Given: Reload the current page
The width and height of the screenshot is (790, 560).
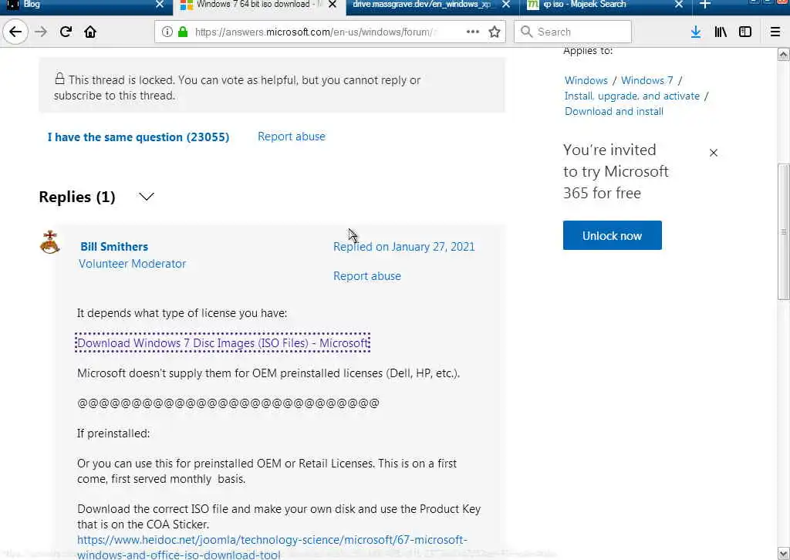Looking at the screenshot, I should (x=66, y=32).
